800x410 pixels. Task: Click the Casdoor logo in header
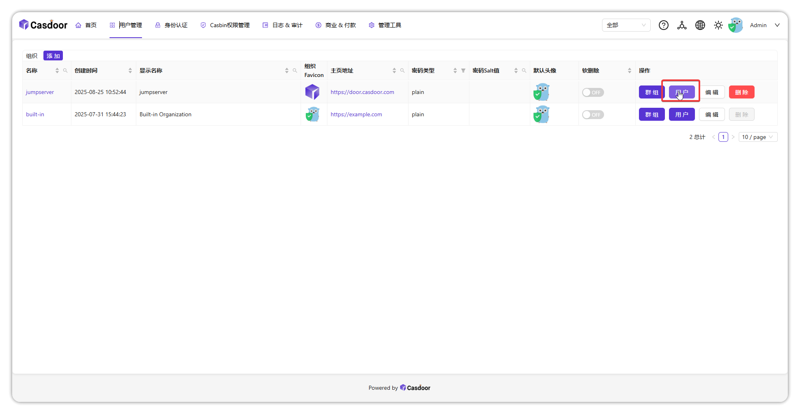tap(43, 25)
